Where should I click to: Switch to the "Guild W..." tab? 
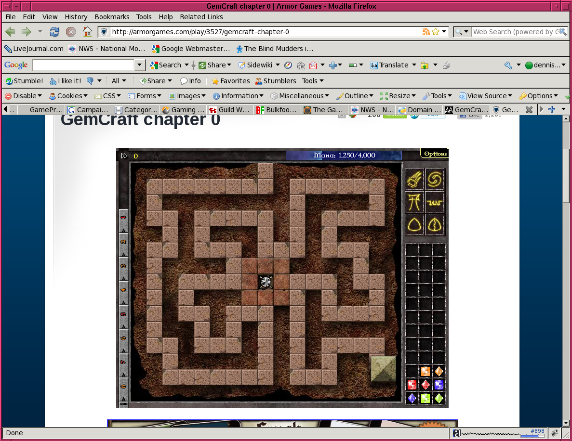(x=229, y=110)
